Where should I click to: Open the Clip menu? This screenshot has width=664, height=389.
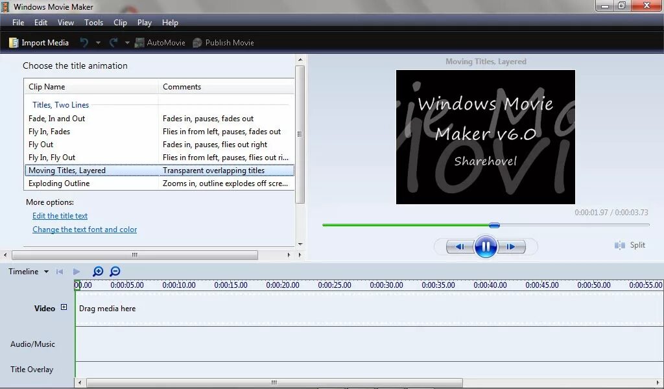coord(120,23)
